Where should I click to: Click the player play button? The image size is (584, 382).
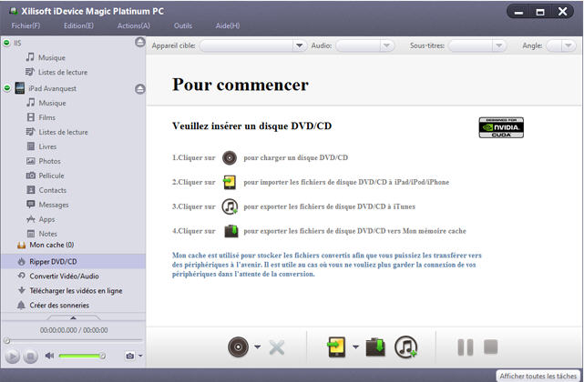coord(12,357)
